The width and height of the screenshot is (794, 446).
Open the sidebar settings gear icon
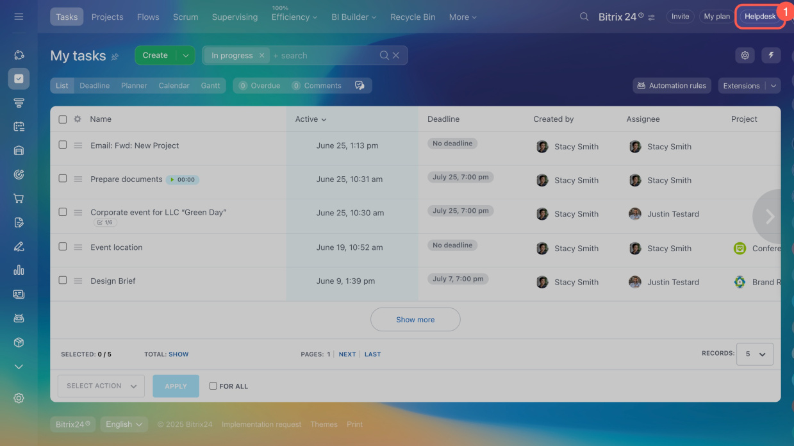(x=19, y=398)
